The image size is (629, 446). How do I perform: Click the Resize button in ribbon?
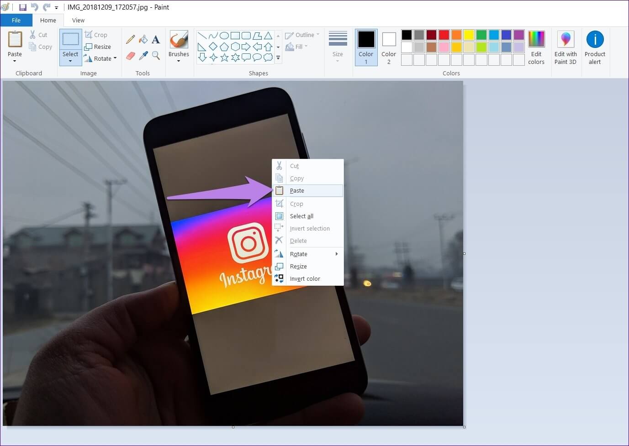pos(98,47)
